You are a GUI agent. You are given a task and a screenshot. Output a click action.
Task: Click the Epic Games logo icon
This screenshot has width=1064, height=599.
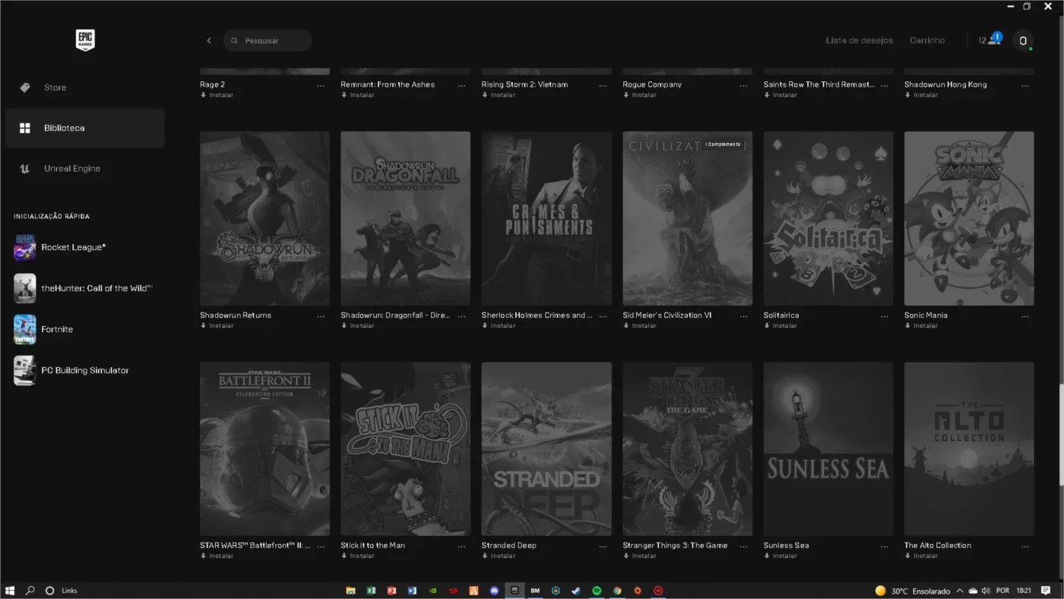pyautogui.click(x=85, y=40)
